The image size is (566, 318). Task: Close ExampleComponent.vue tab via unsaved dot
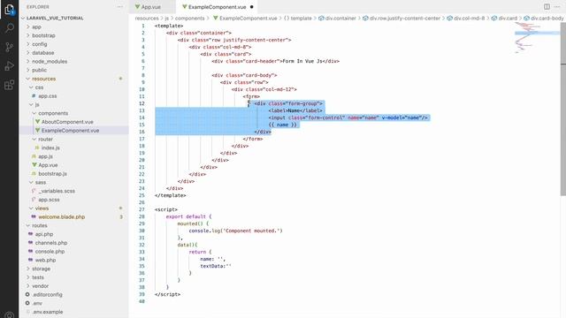point(251,7)
